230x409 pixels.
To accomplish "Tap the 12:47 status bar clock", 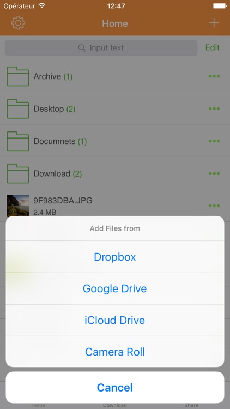I will tap(116, 6).
